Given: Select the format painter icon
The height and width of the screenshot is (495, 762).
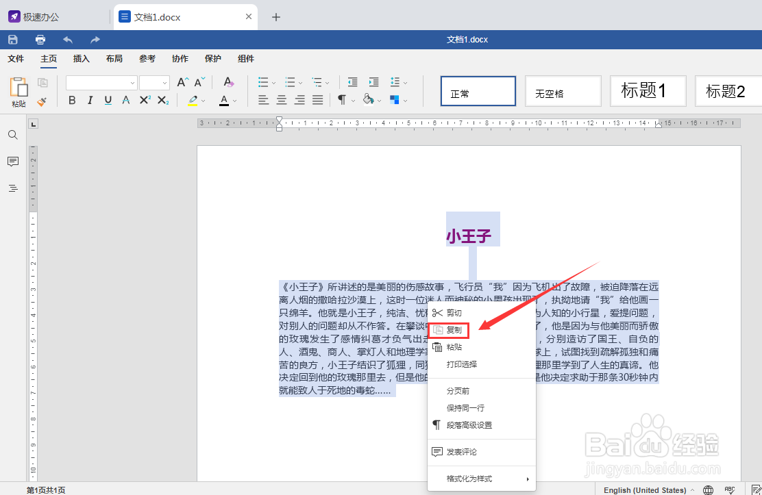Looking at the screenshot, I should coord(41,103).
